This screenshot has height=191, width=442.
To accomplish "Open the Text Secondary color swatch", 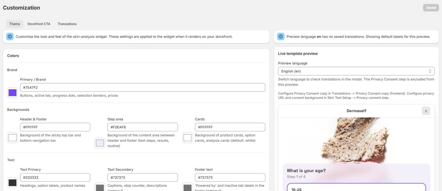I will point(100,187).
